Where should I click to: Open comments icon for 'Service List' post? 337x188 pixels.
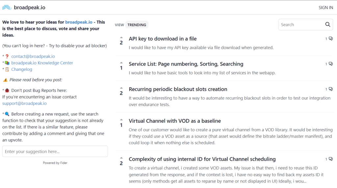click(330, 64)
